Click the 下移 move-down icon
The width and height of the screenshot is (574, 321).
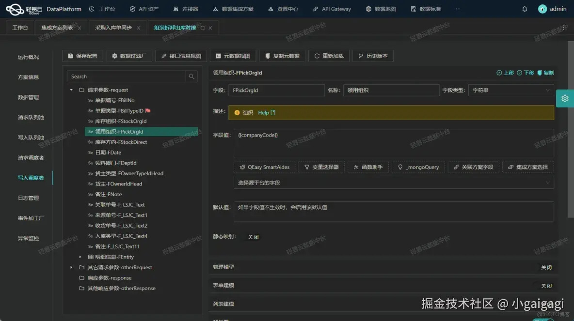[x=519, y=73]
